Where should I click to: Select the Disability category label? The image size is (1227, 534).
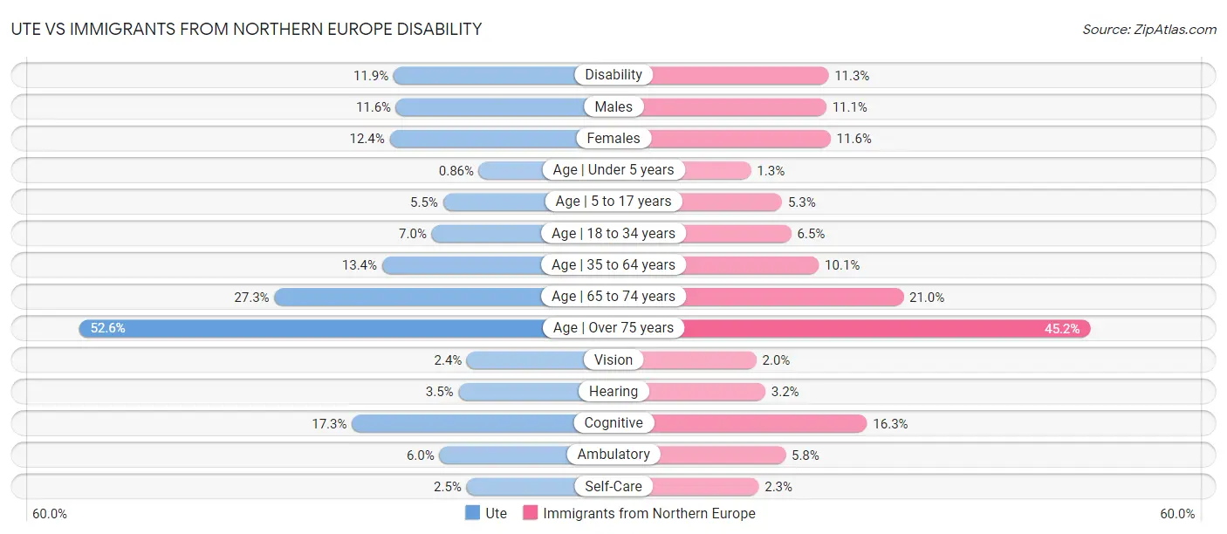[613, 75]
